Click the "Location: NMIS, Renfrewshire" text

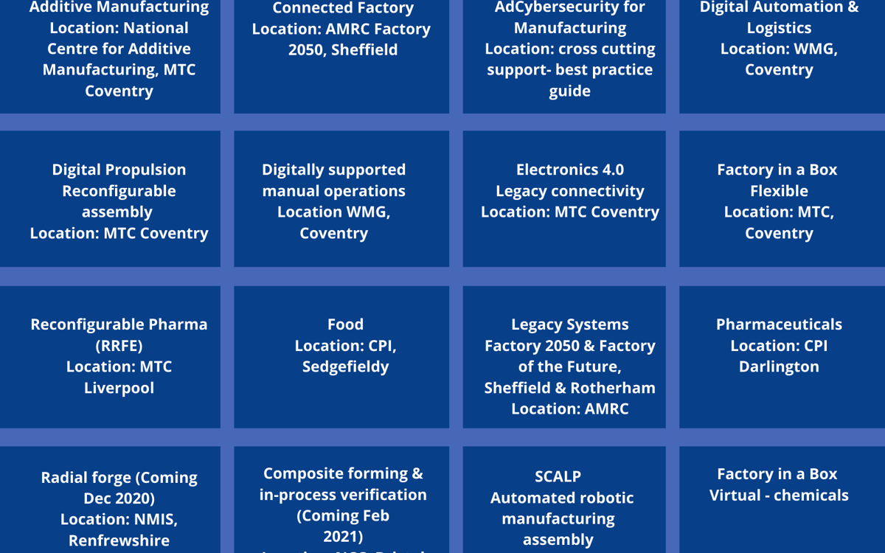pyautogui.click(x=119, y=529)
